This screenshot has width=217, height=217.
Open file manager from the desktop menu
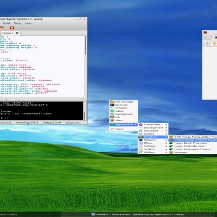[x=124, y=102]
